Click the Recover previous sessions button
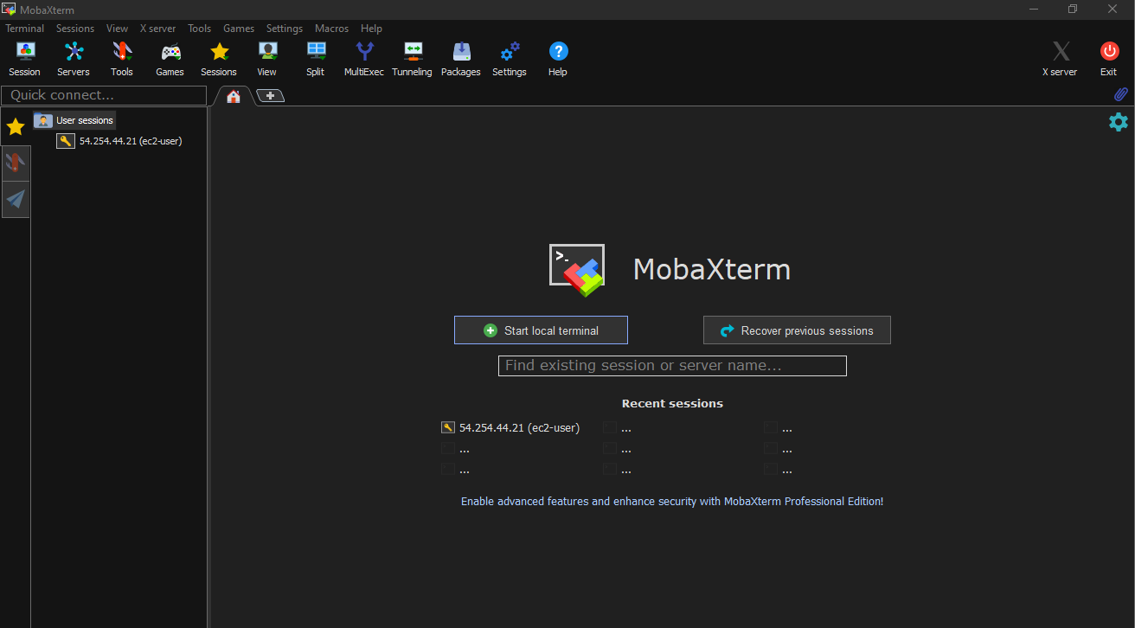The width and height of the screenshot is (1135, 628). coord(797,330)
